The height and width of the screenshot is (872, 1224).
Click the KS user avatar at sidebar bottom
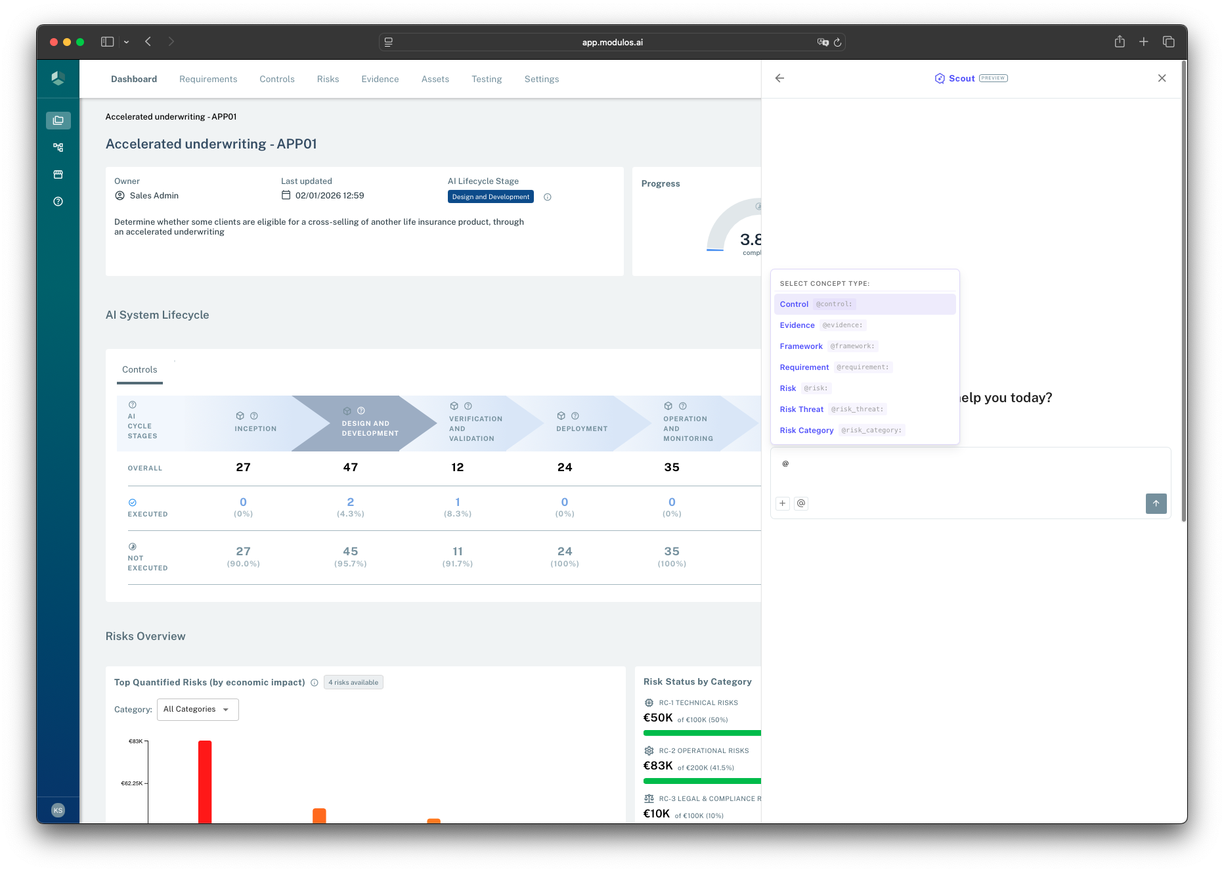[x=58, y=810]
